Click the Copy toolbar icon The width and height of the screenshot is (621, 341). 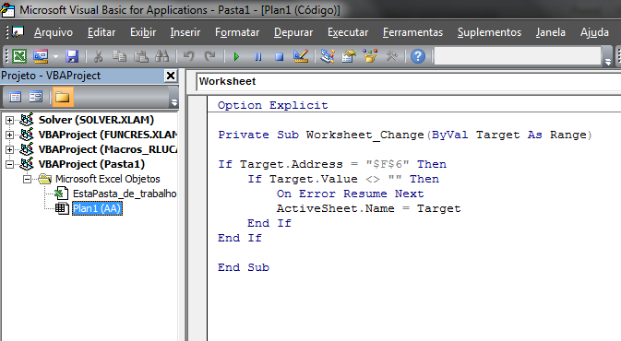coord(119,56)
